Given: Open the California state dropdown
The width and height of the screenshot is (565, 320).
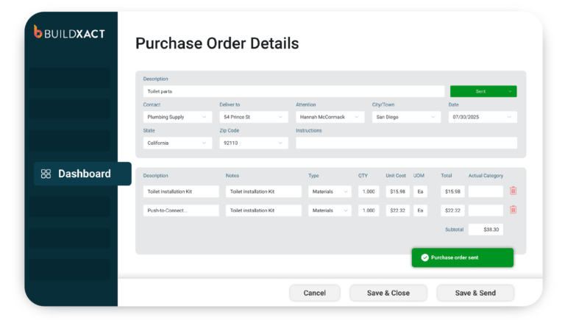Looking at the screenshot, I should pyautogui.click(x=204, y=143).
